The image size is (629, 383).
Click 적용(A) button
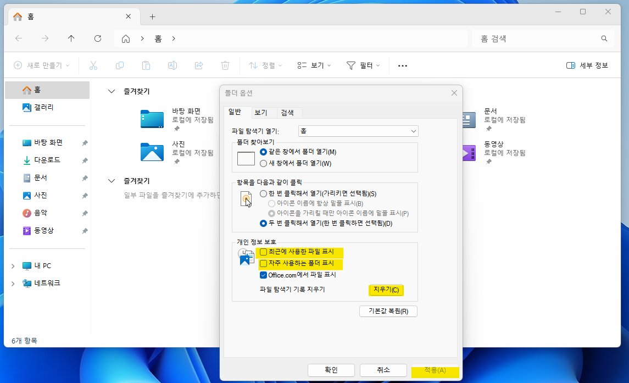pyautogui.click(x=435, y=370)
